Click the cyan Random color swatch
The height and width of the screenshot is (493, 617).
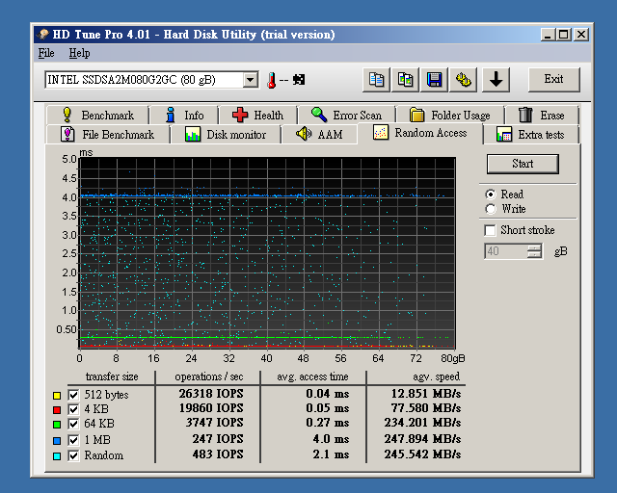[x=57, y=456]
